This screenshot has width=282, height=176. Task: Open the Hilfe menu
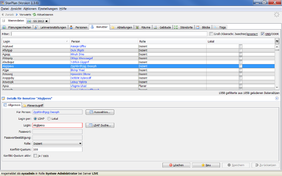click(63, 9)
